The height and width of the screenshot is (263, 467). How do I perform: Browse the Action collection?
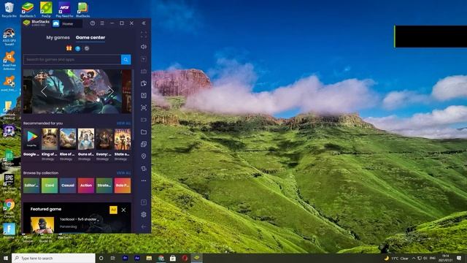[86, 186]
